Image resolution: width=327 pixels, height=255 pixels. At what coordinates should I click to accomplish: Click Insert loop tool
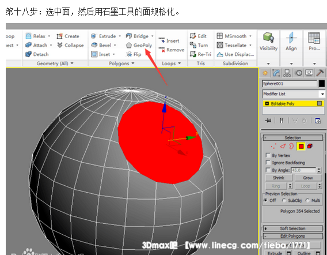[x=169, y=41]
